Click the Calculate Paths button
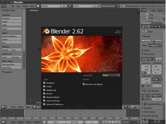The height and width of the screenshot is (124, 166). tap(11, 65)
